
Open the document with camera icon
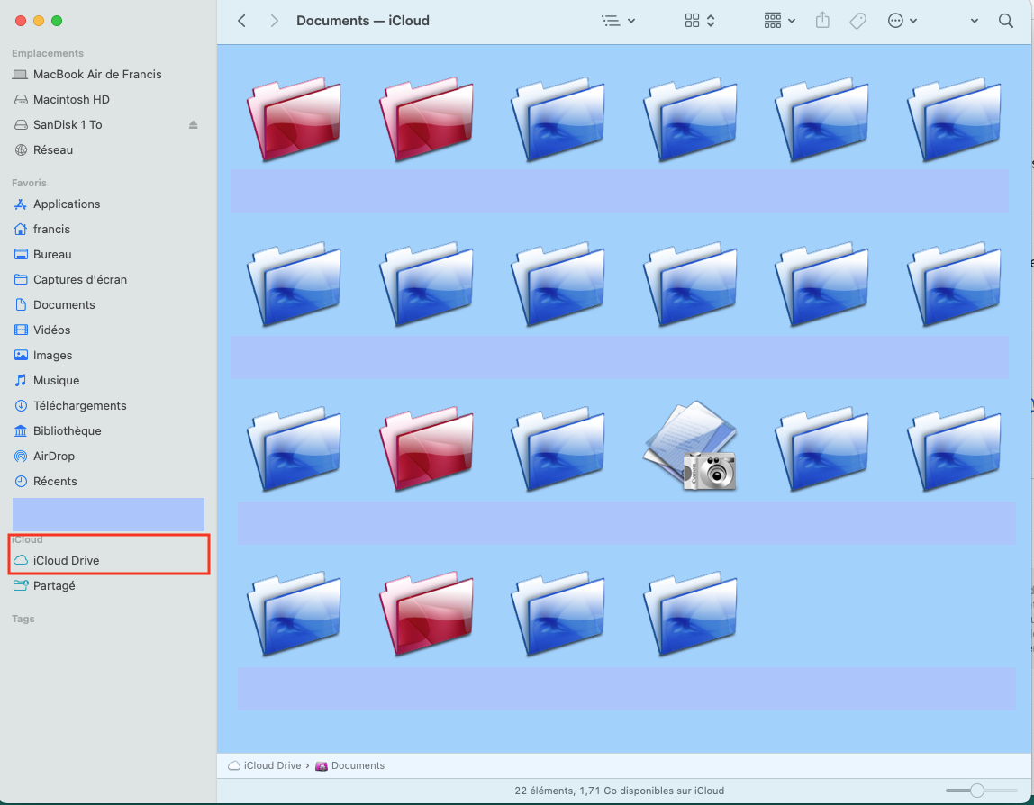691,447
